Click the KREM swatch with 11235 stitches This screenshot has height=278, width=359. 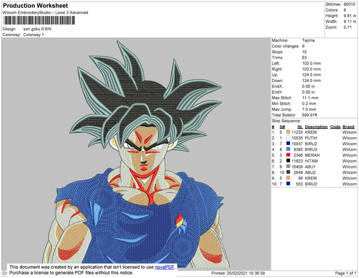coord(288,132)
